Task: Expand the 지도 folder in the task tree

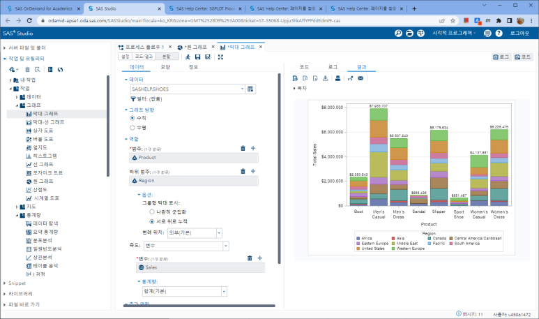Action: coord(17,207)
